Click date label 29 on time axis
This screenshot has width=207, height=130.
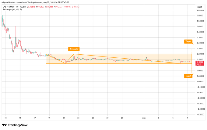pos(122,118)
